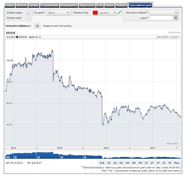Select the Max time range button

point(177,163)
